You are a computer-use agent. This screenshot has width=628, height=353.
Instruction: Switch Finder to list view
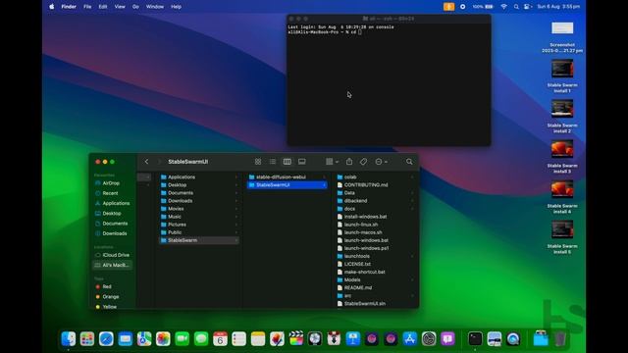point(273,162)
